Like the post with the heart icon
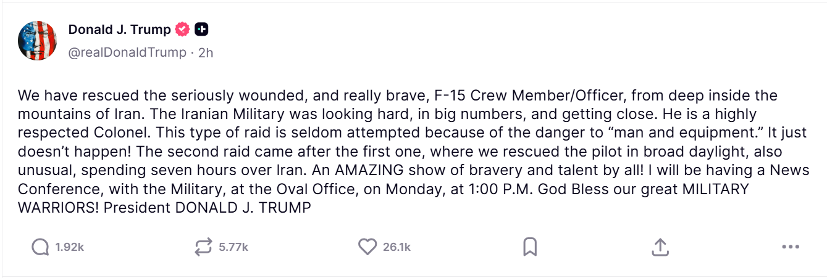This screenshot has width=827, height=278. 367,247
